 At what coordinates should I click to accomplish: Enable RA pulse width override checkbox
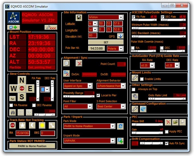tap(133, 48)
